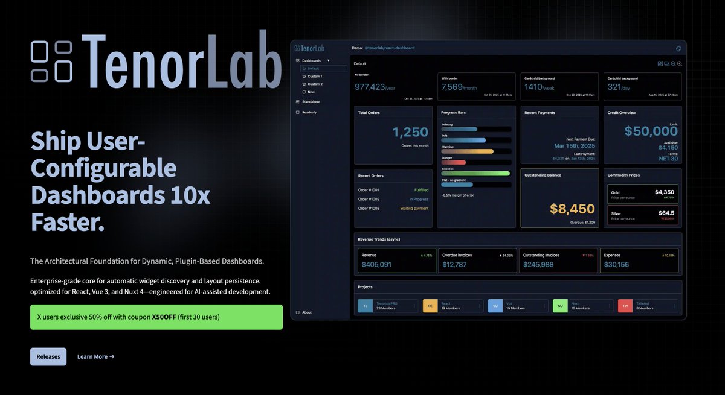The image size is (725, 395).
Task: Click the Standalone sidebar icon
Action: point(297,102)
